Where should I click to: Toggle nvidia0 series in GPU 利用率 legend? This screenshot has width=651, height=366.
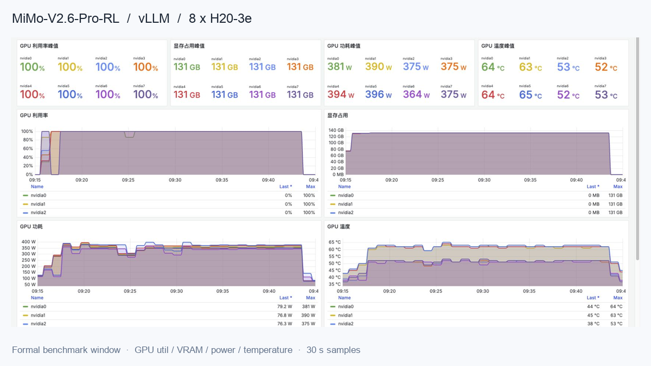(39, 195)
